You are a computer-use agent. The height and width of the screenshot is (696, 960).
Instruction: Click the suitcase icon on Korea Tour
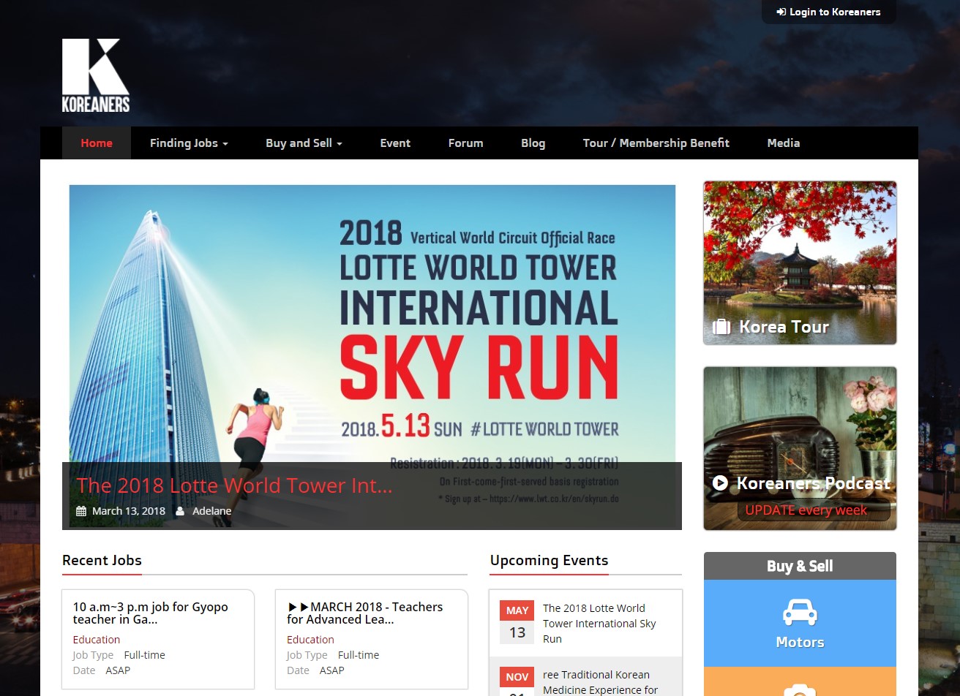pyautogui.click(x=721, y=327)
